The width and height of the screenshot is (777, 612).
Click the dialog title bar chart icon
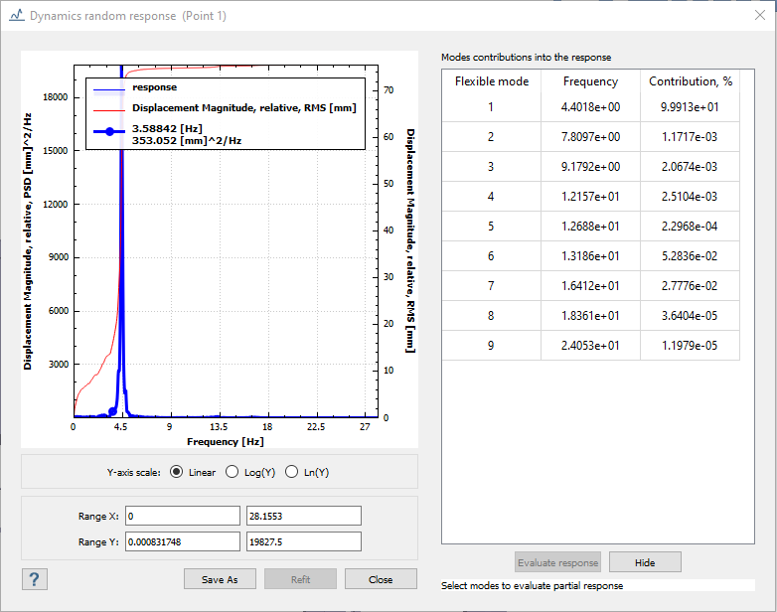(16, 17)
